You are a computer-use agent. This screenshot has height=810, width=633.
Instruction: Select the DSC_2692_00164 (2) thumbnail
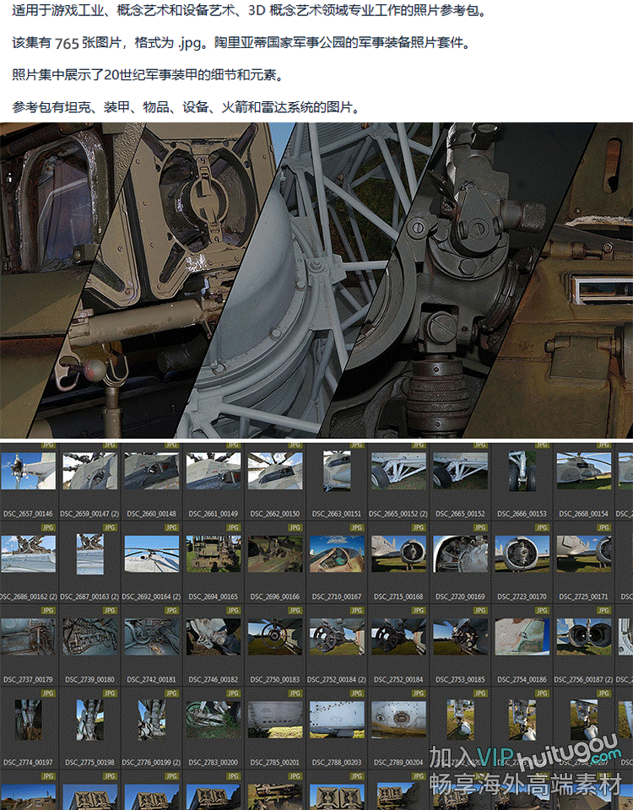(152, 553)
